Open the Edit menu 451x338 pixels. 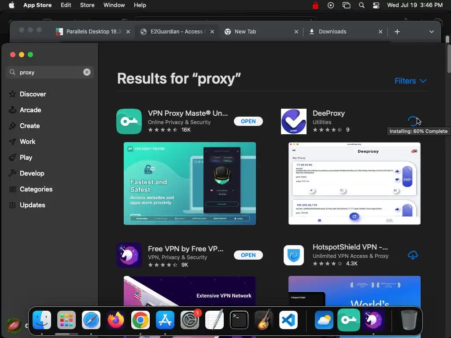66,5
